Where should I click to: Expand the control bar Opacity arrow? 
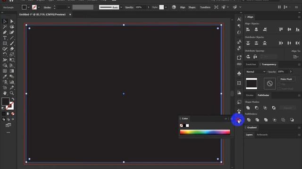tap(148, 8)
